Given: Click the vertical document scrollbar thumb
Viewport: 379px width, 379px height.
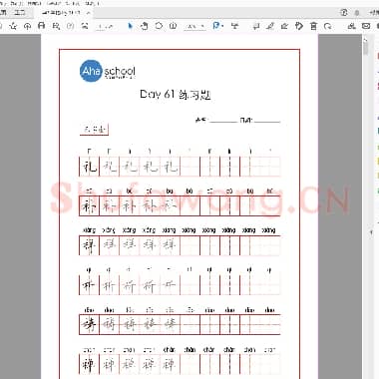Looking at the screenshot, I should pos(366,48).
